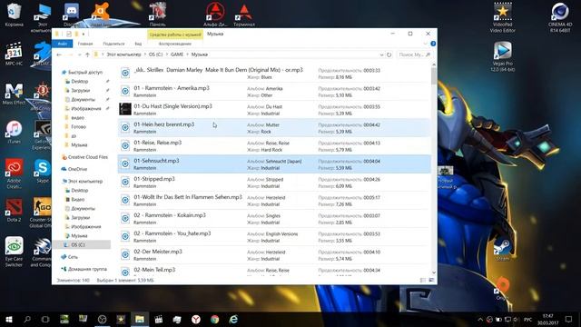Refresh the Музыка folder view

[x=389, y=54]
